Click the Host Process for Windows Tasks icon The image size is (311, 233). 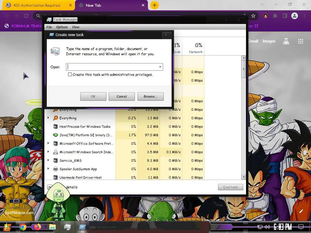56,127
